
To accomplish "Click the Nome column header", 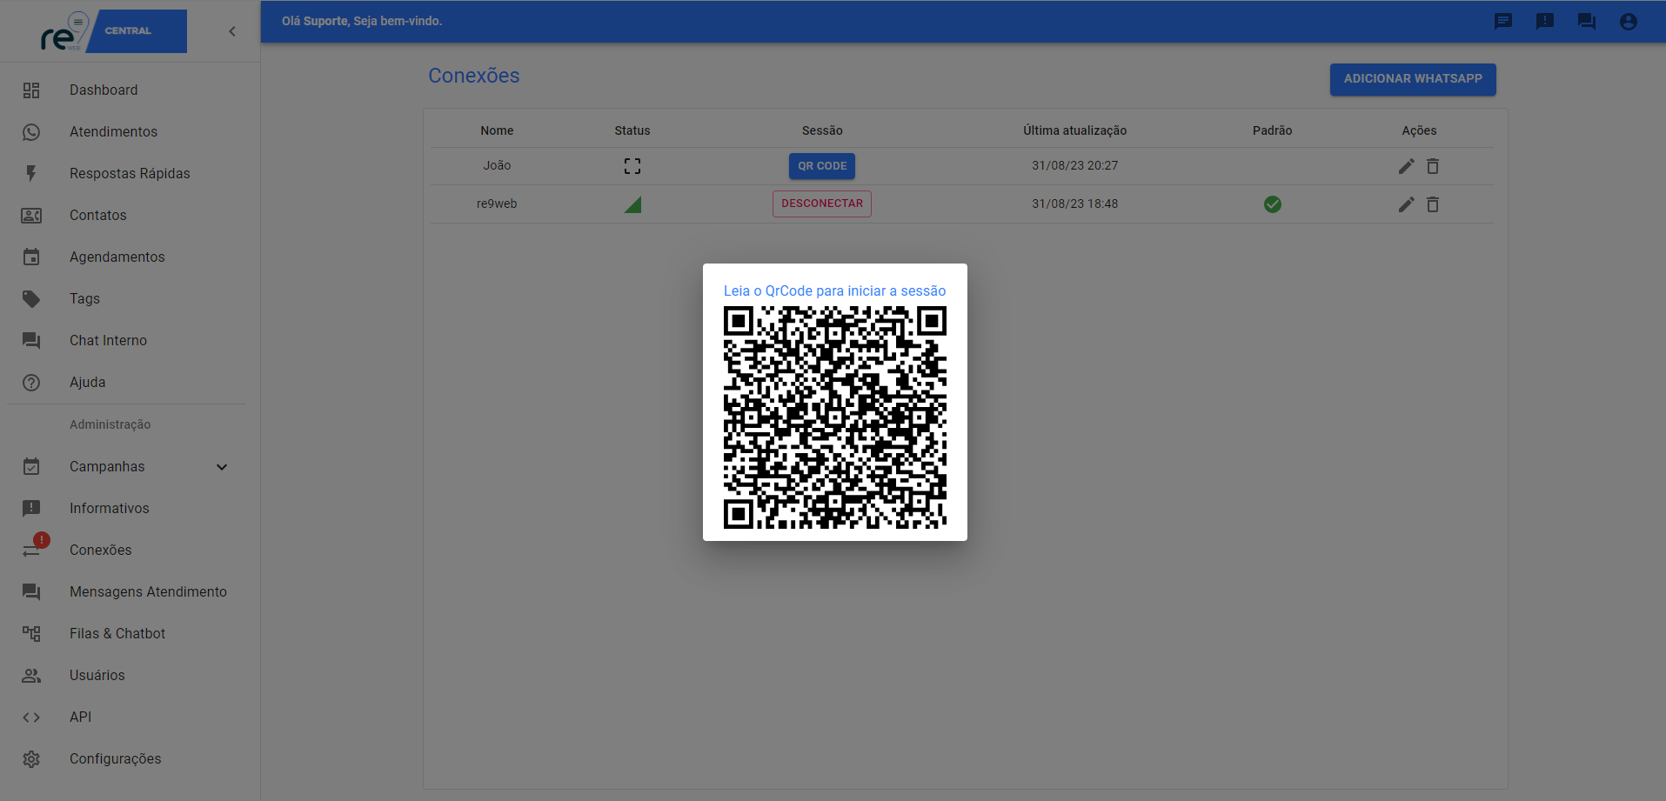I will pos(497,130).
